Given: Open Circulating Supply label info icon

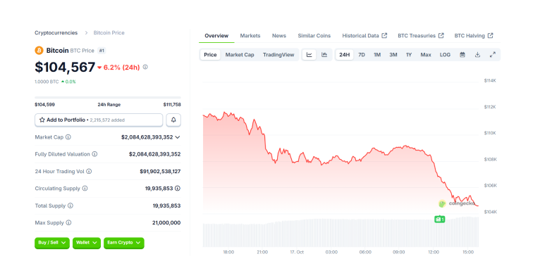Looking at the screenshot, I should click(x=85, y=189).
